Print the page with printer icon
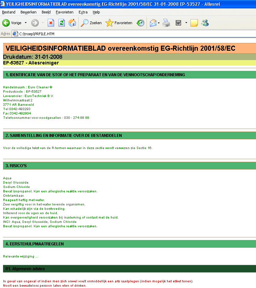 [x=166, y=23]
